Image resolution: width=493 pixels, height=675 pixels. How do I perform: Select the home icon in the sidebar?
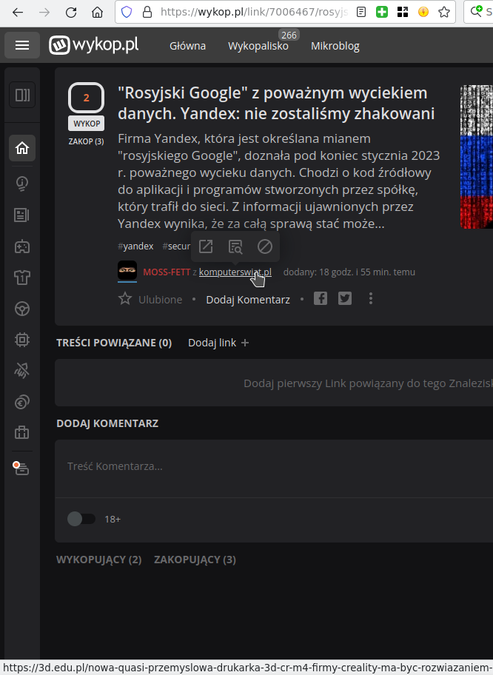tap(22, 148)
